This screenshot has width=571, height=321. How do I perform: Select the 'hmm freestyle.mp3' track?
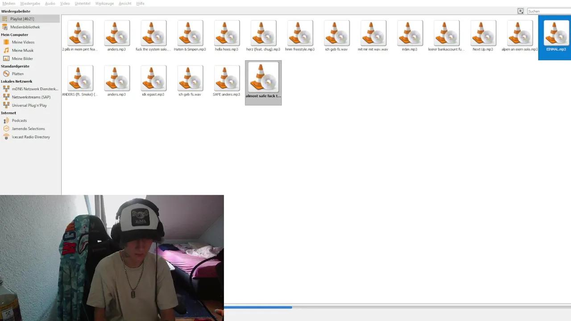coord(300,36)
